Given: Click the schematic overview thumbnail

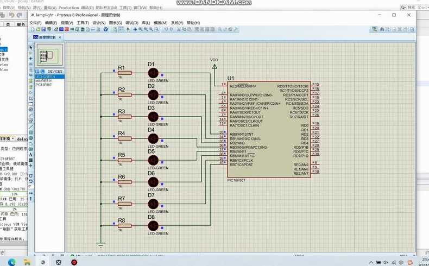Looking at the screenshot, I should (x=49, y=54).
